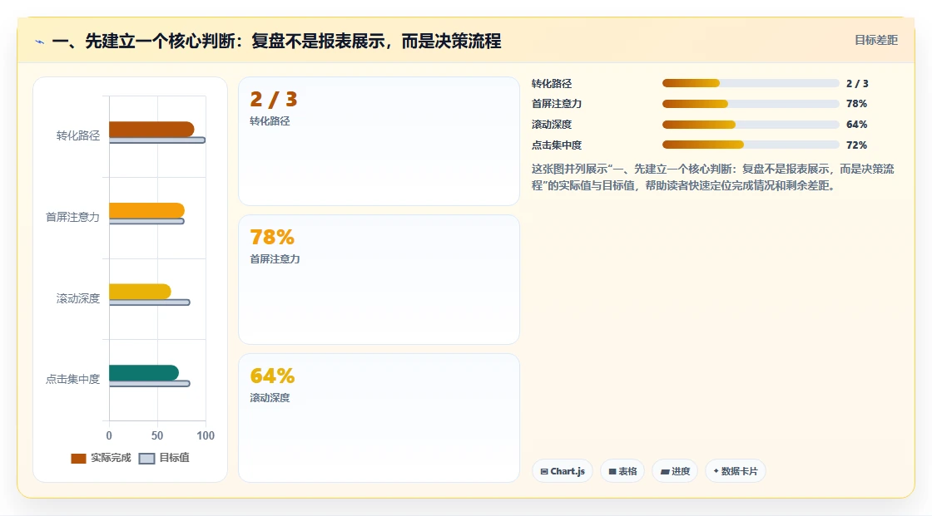Click the 首屏注意力 chart axis label
This screenshot has width=932, height=516.
[72, 217]
